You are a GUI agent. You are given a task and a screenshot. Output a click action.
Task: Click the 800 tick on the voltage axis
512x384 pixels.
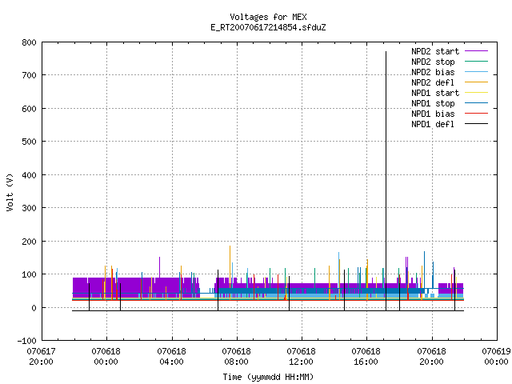pos(29,42)
